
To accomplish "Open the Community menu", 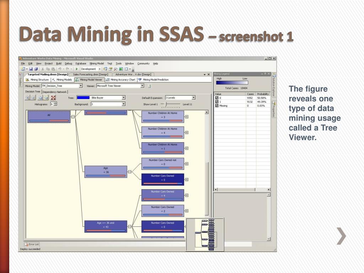I will click(144, 63).
